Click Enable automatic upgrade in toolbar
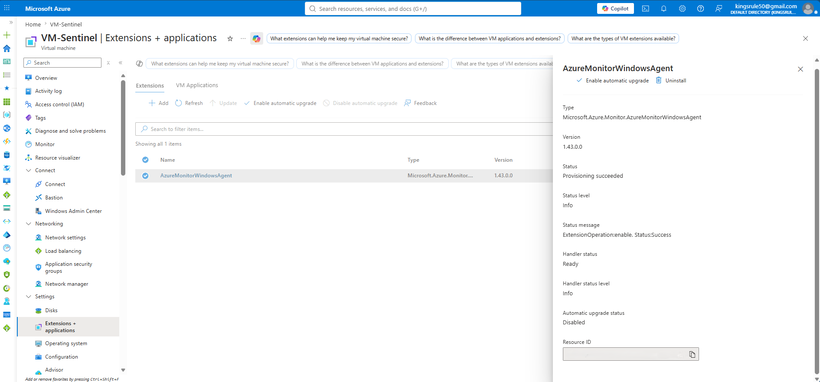Image resolution: width=820 pixels, height=382 pixels. tap(280, 103)
